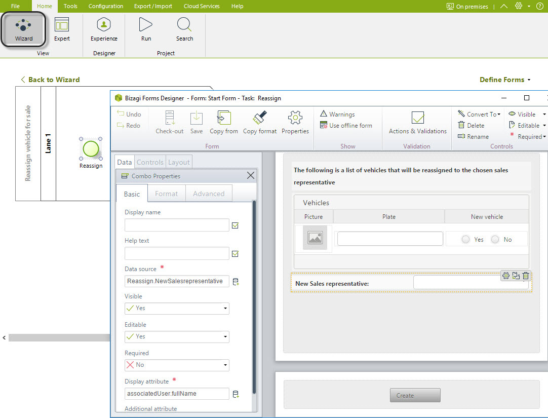Open Experience Designer

click(x=104, y=30)
